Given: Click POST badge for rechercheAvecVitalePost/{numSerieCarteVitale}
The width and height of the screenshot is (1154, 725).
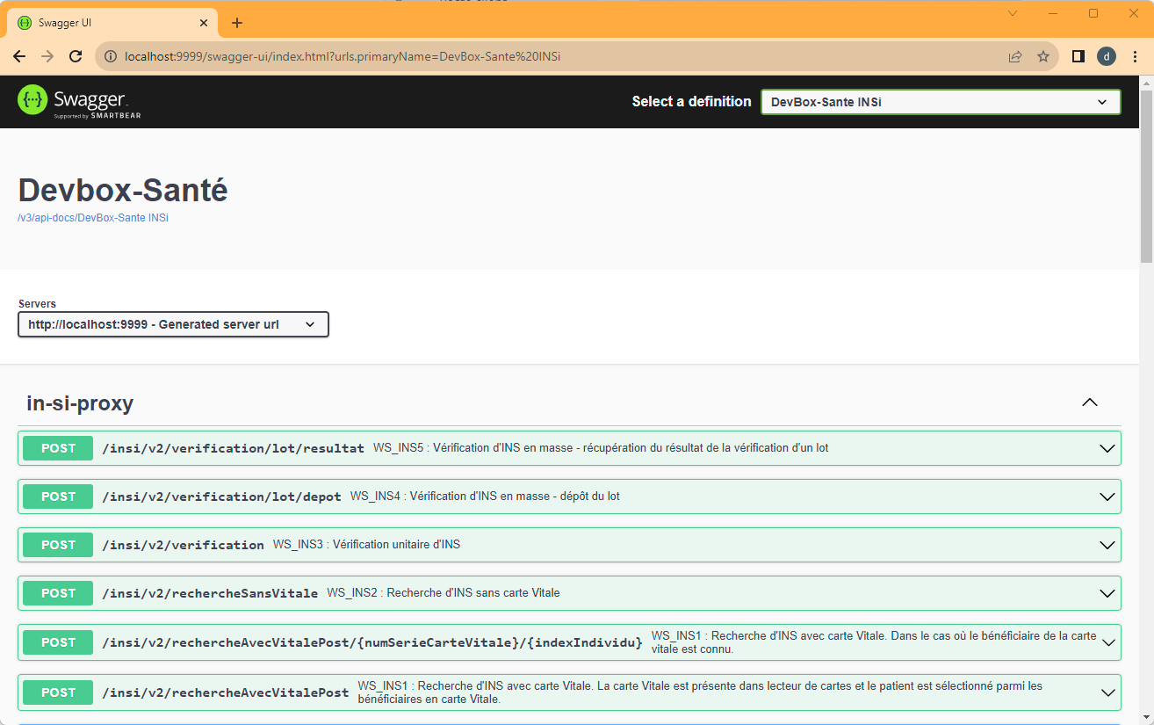Looking at the screenshot, I should 58,642.
